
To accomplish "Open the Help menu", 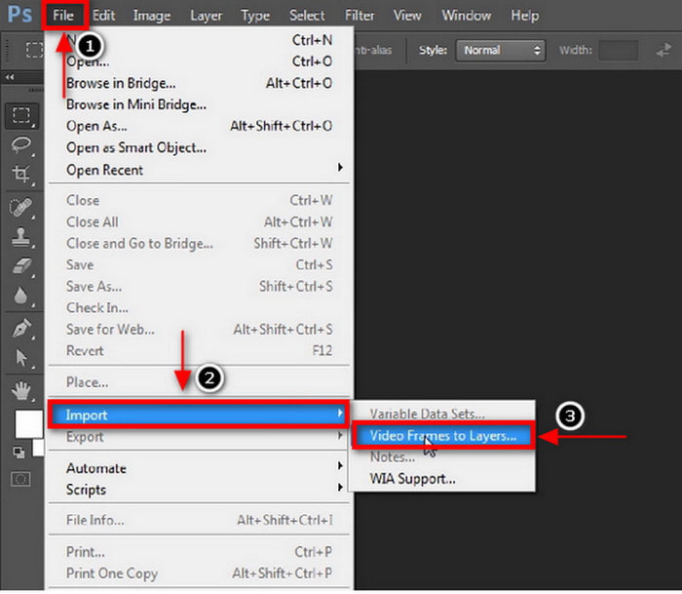I will 525,16.
